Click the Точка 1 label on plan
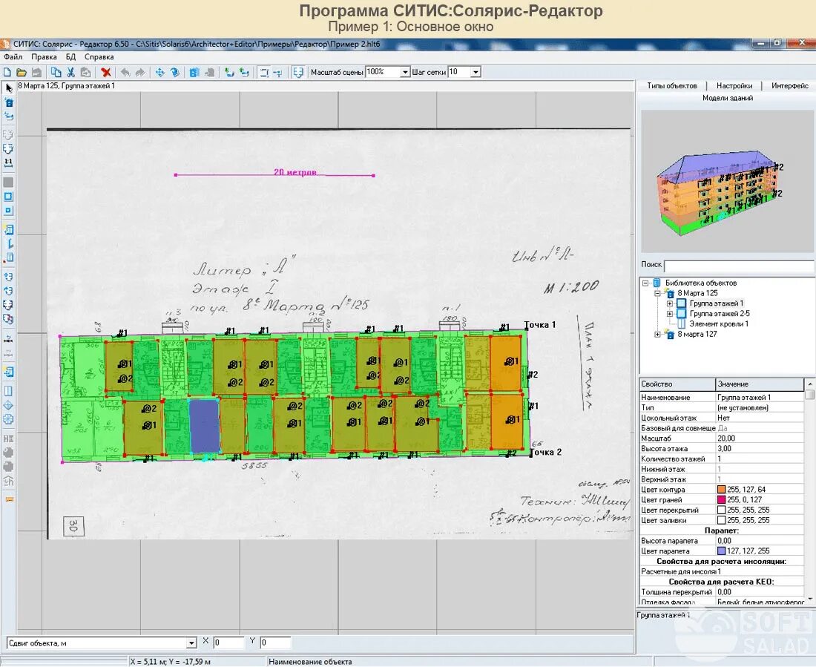The height and width of the screenshot is (667, 816). coord(540,325)
